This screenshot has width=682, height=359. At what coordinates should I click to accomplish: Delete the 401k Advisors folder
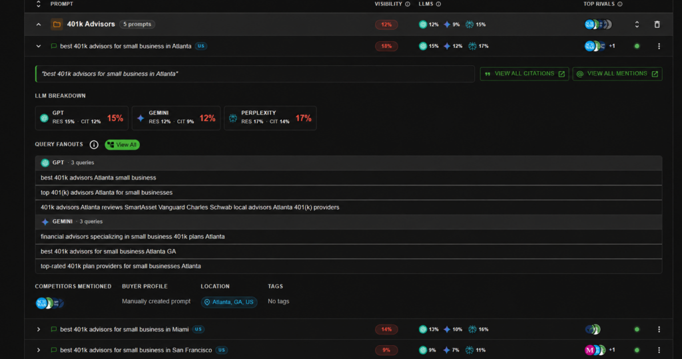point(657,25)
